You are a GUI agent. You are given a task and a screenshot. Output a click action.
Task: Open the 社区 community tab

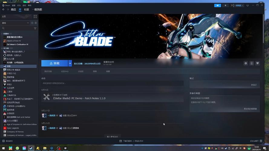click(27, 10)
